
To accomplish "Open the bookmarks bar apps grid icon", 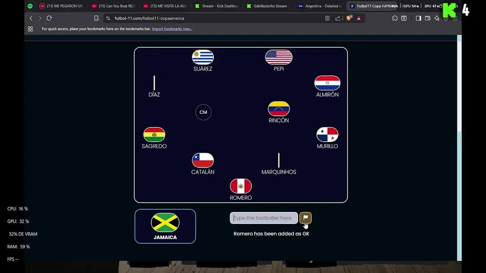I will pos(30,29).
